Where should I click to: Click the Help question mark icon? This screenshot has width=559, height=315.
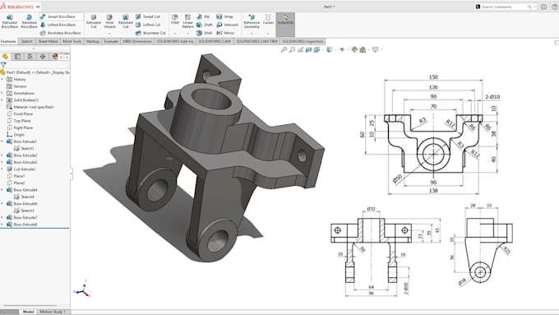point(555,7)
